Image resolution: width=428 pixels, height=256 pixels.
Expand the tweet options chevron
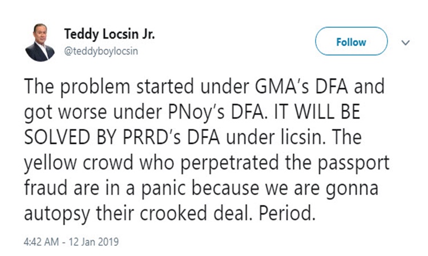[406, 43]
